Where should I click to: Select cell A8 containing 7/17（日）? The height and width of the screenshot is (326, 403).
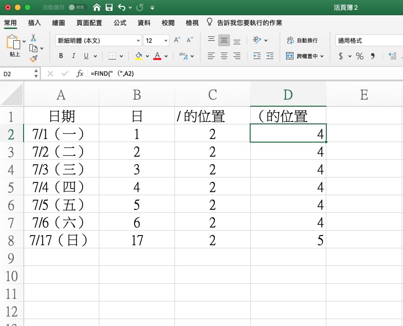pyautogui.click(x=61, y=240)
